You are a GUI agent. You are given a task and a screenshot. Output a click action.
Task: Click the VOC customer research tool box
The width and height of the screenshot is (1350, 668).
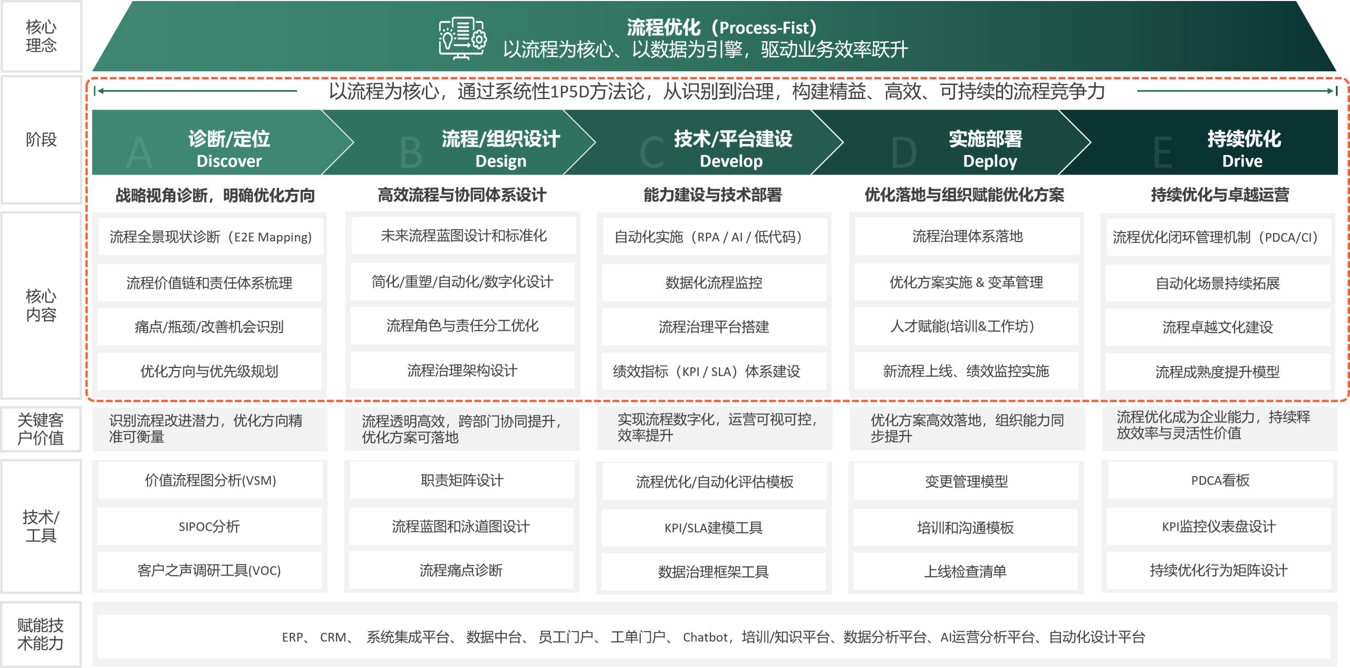(x=210, y=570)
